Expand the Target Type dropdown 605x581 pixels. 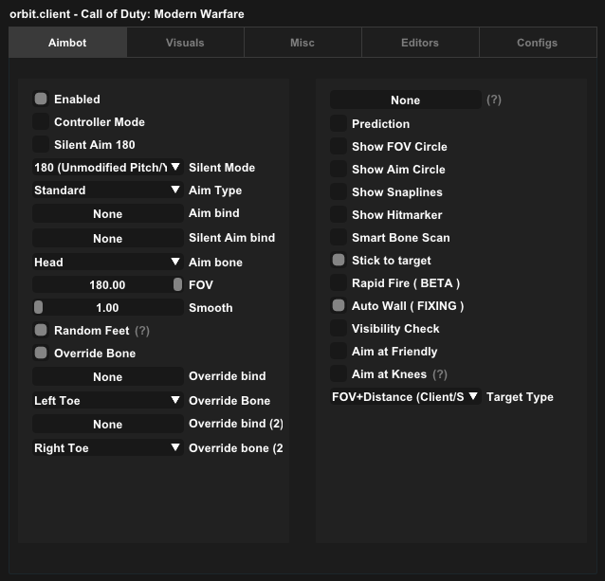(x=405, y=396)
